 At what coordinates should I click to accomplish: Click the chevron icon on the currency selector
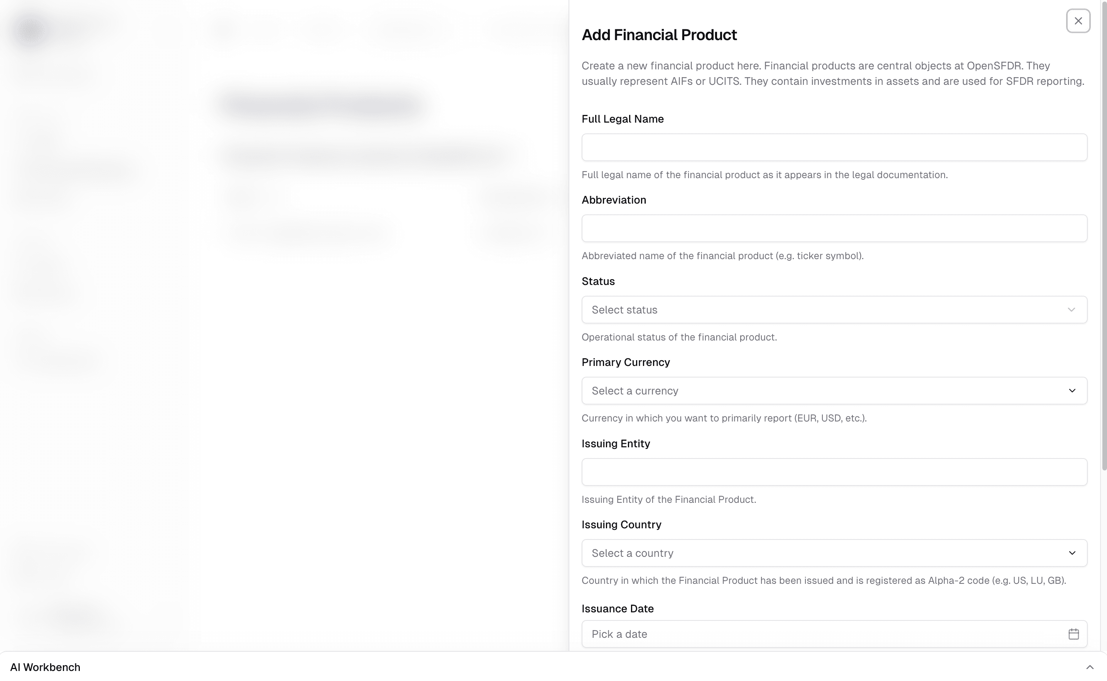1072,391
